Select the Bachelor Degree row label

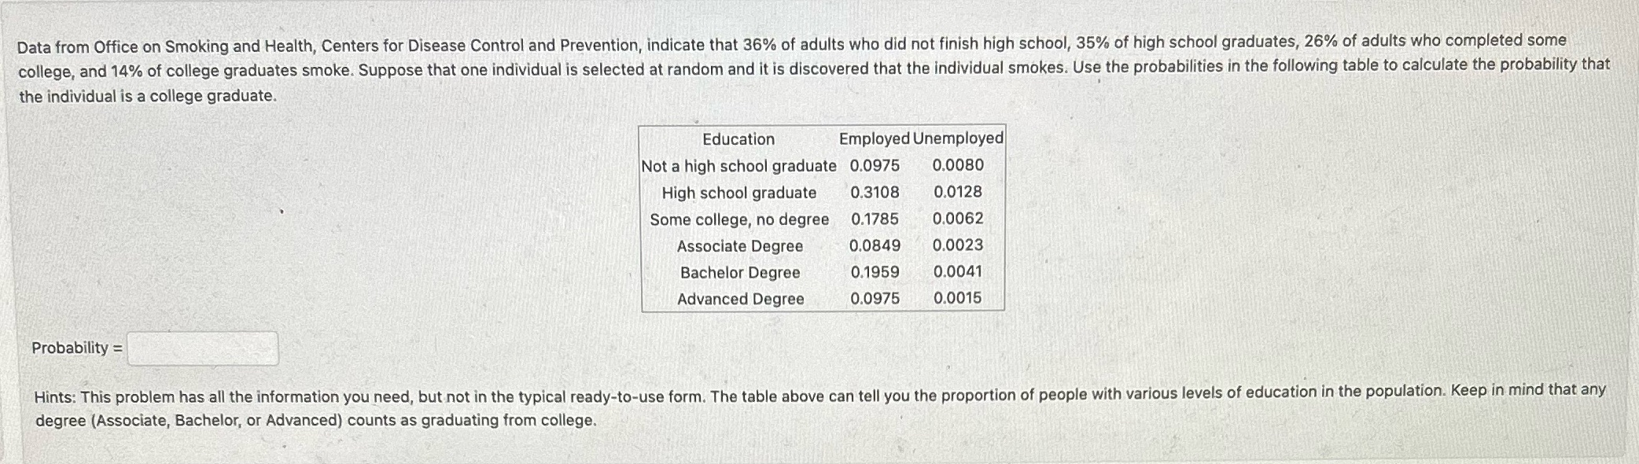pyautogui.click(x=739, y=273)
